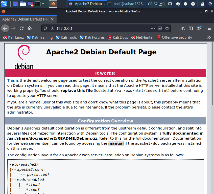Reload the current page

click(x=21, y=28)
